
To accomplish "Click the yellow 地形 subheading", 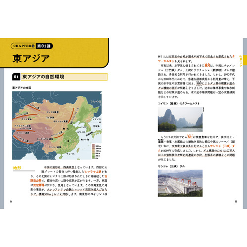I will (17, 168).
